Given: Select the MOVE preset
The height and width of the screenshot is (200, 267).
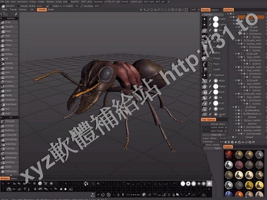Looking at the screenshot, I should (215, 81).
